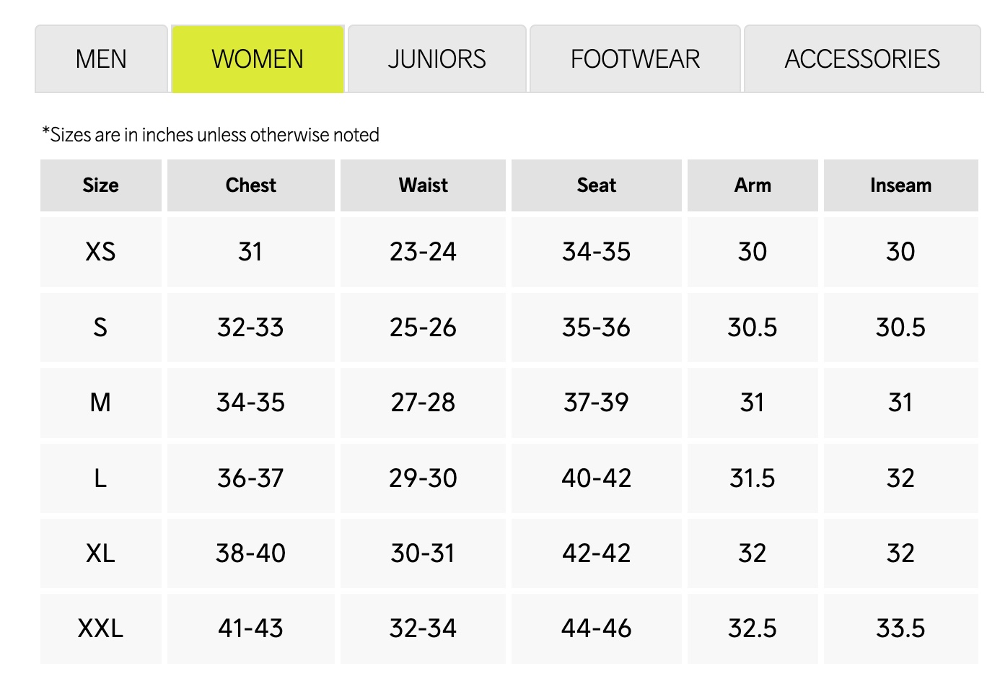Click seat value 44-46 for XXL
The width and height of the screenshot is (1000, 684).
pyautogui.click(x=596, y=628)
